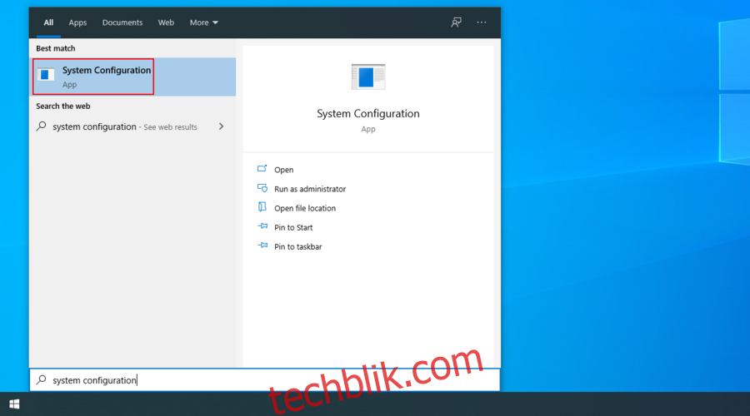Switch to the Web tab

point(166,22)
